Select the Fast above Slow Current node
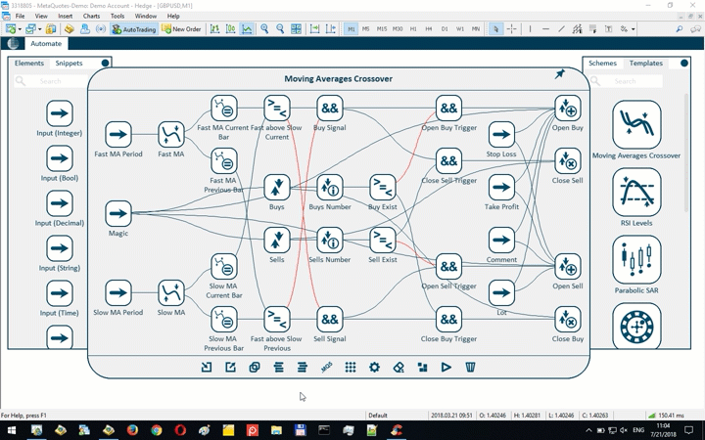 [277, 109]
